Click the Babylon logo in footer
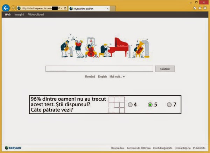Image resolution: width=210 pixels, height=153 pixels. coord(13,148)
